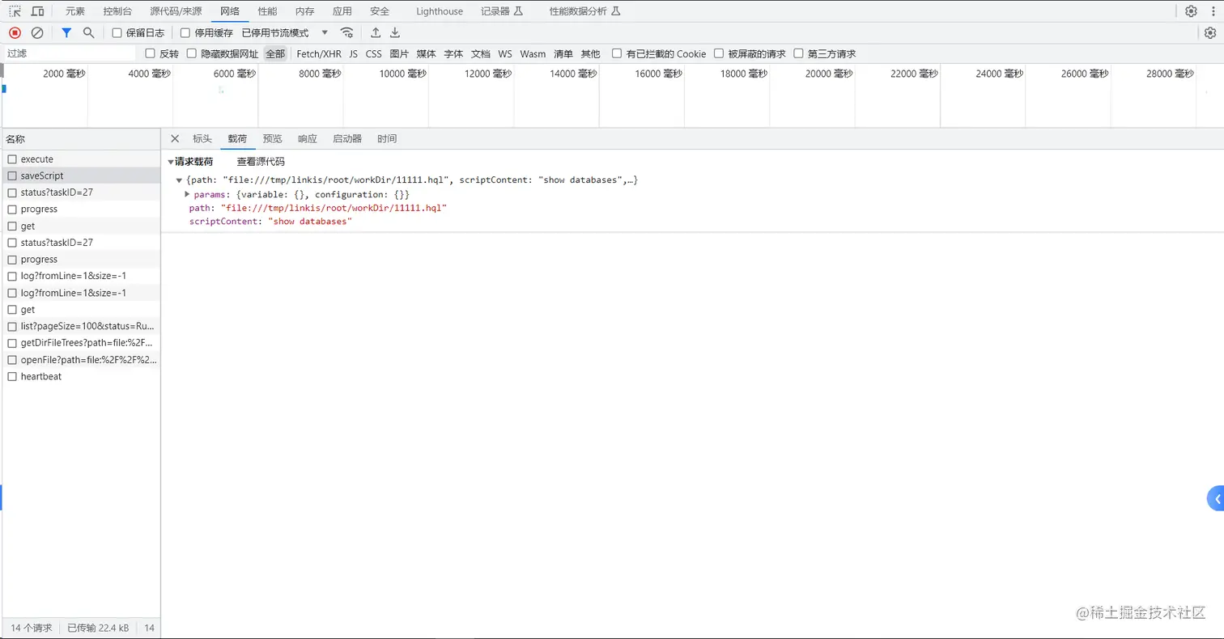Show the 响应 tab
This screenshot has height=639, width=1224.
pyautogui.click(x=308, y=138)
